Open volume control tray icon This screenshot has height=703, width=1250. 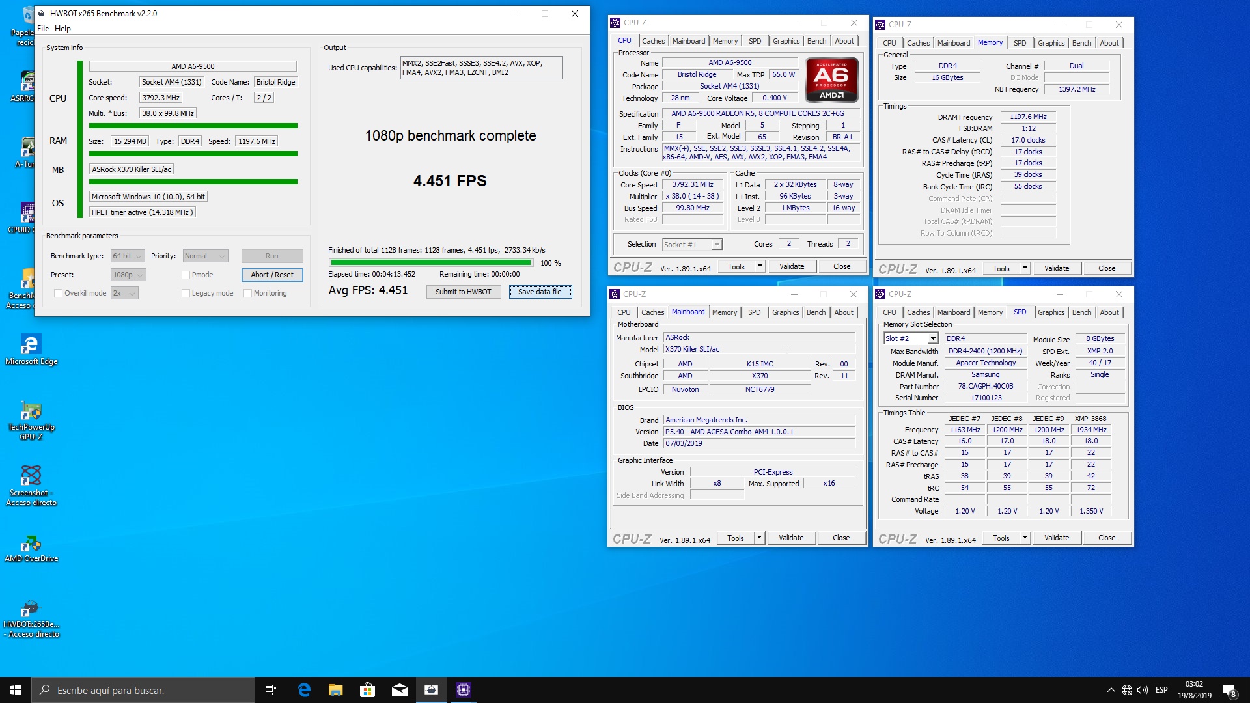click(1143, 690)
